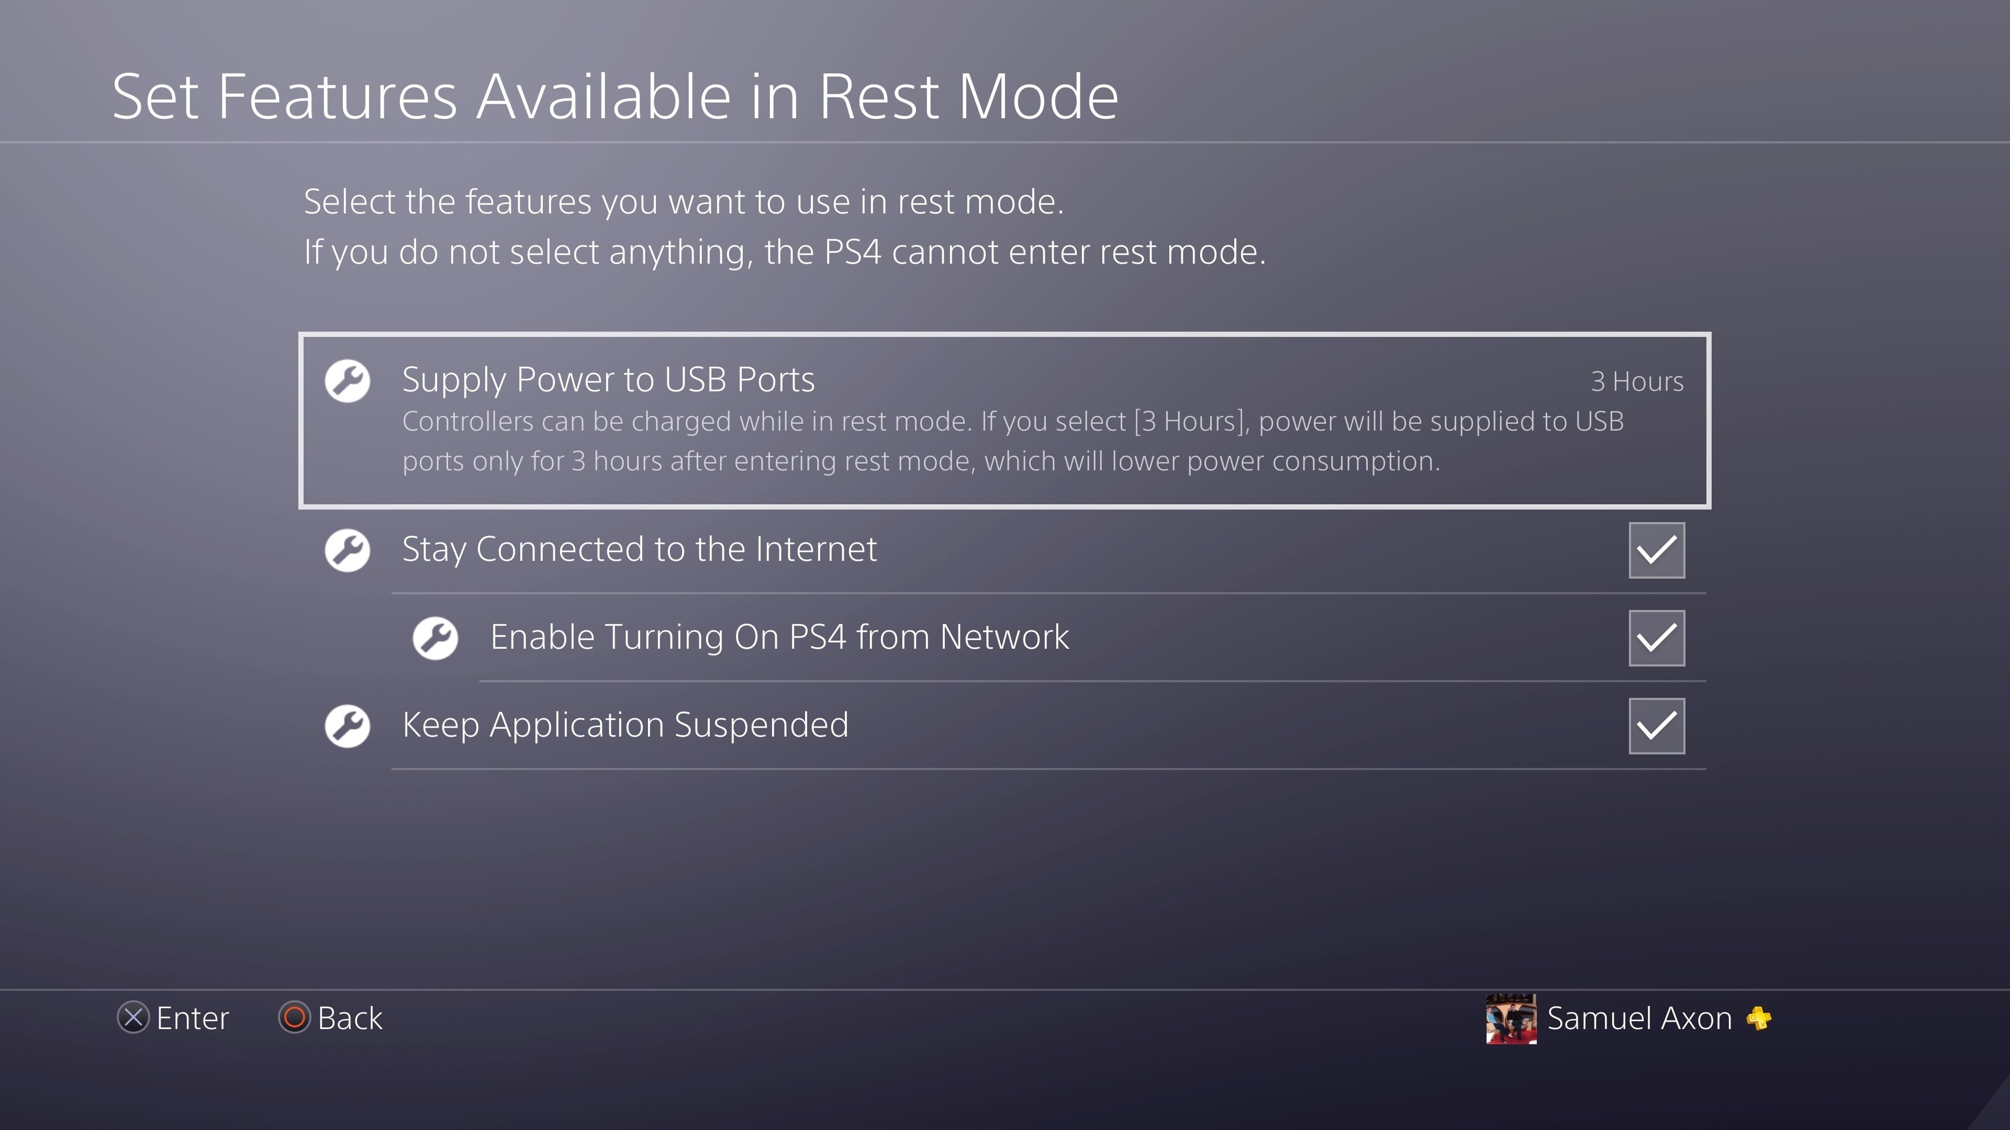Click Samuel Axon's profile avatar
The width and height of the screenshot is (2010, 1130).
[1511, 1019]
